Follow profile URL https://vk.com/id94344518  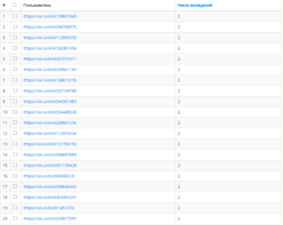[x=49, y=176]
